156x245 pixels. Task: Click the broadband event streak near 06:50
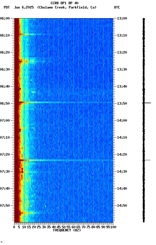66,102
